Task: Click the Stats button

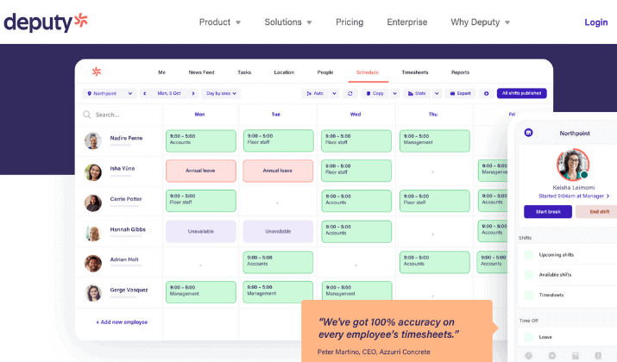Action: [x=417, y=94]
